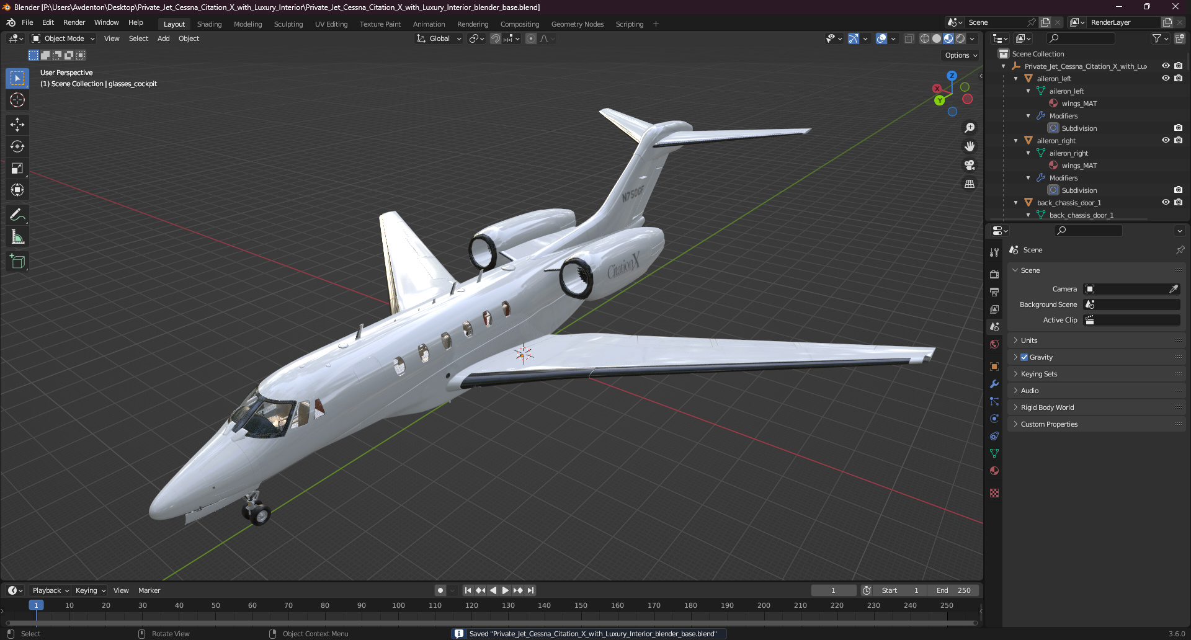
Task: Open the Modifiers properties tab
Action: (994, 384)
